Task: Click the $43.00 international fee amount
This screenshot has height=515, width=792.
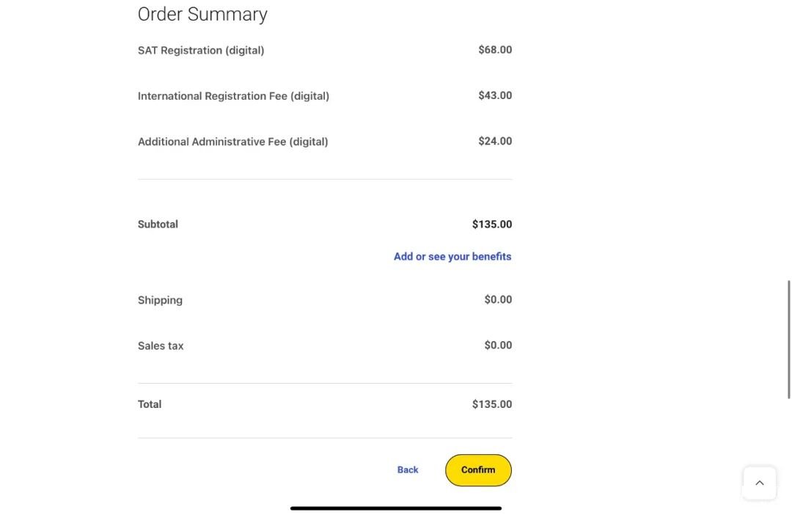Action: (x=495, y=95)
